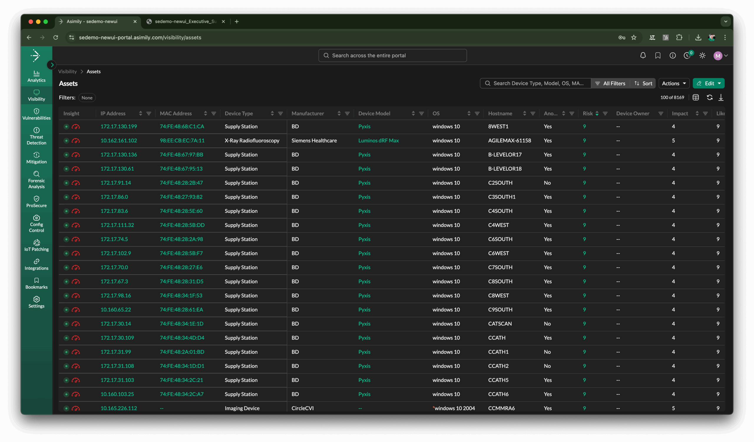
Task: Open Anomaly column filter
Action: click(x=571, y=114)
